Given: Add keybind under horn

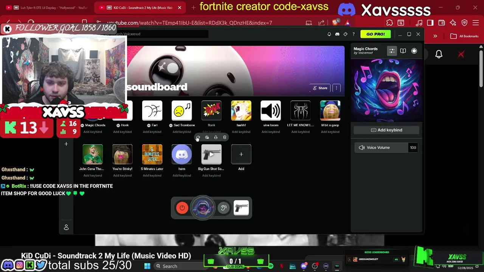Looking at the screenshot, I should 181,175.
